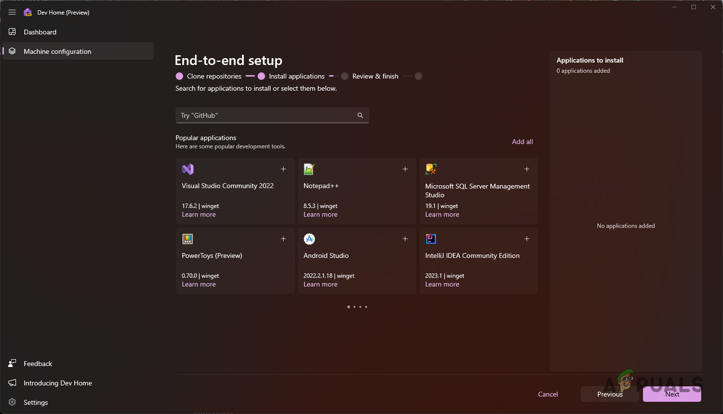723x414 pixels.
Task: Open Learn more for Notepad++
Action: click(x=320, y=214)
